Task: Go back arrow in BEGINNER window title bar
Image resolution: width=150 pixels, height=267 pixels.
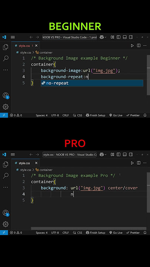Action: pyautogui.click(x=31, y=37)
